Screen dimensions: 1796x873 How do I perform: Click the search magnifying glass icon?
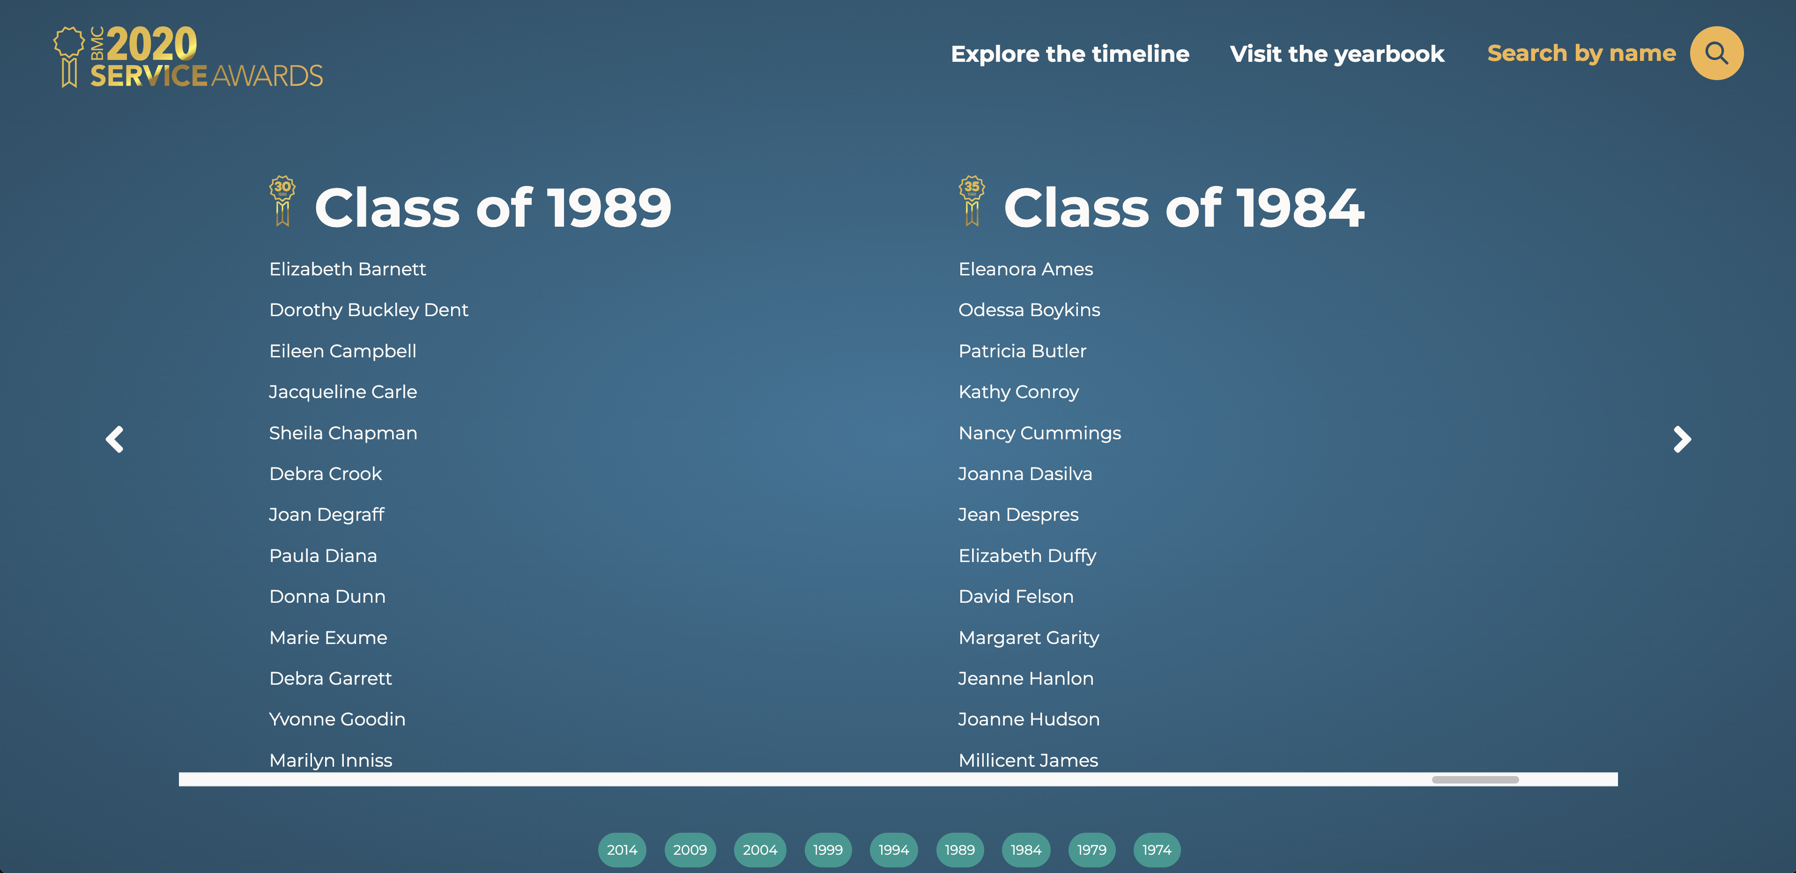pos(1717,53)
